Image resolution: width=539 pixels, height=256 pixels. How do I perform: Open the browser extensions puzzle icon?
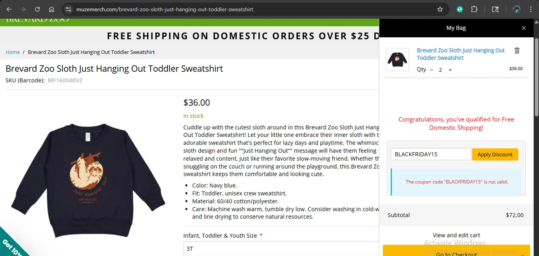pyautogui.click(x=474, y=9)
